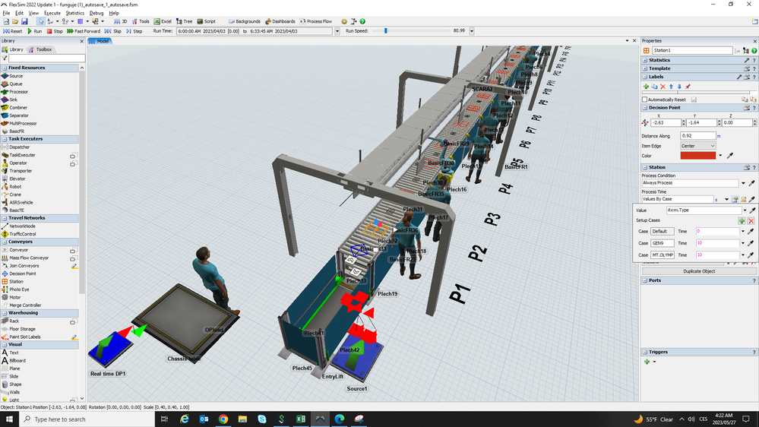759x427 pixels.
Task: Open a model file via the folder icon
Action: 15,21
